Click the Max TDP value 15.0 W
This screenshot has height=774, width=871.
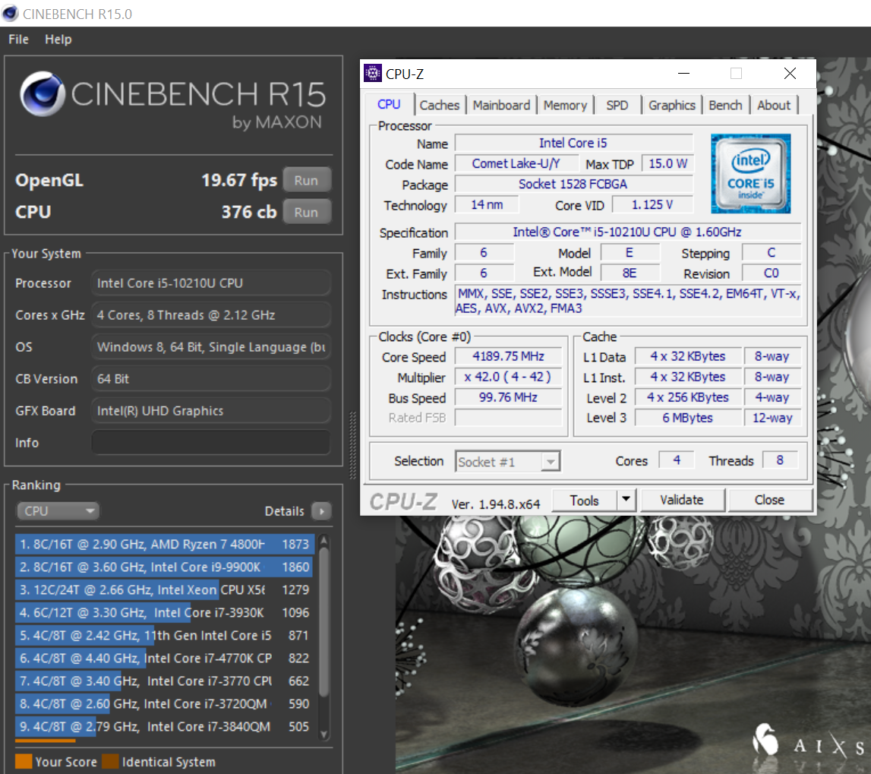pos(667,163)
